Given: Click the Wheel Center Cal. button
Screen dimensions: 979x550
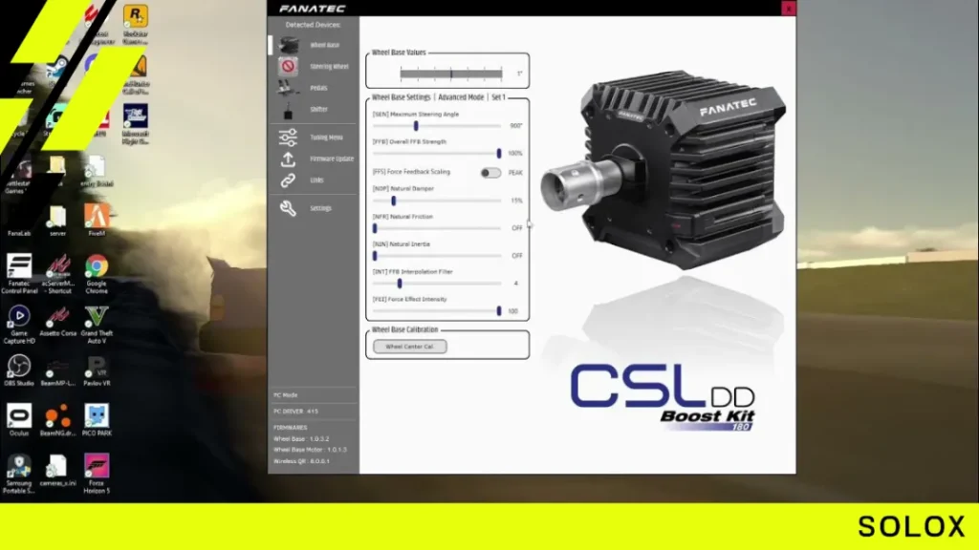Looking at the screenshot, I should (409, 347).
